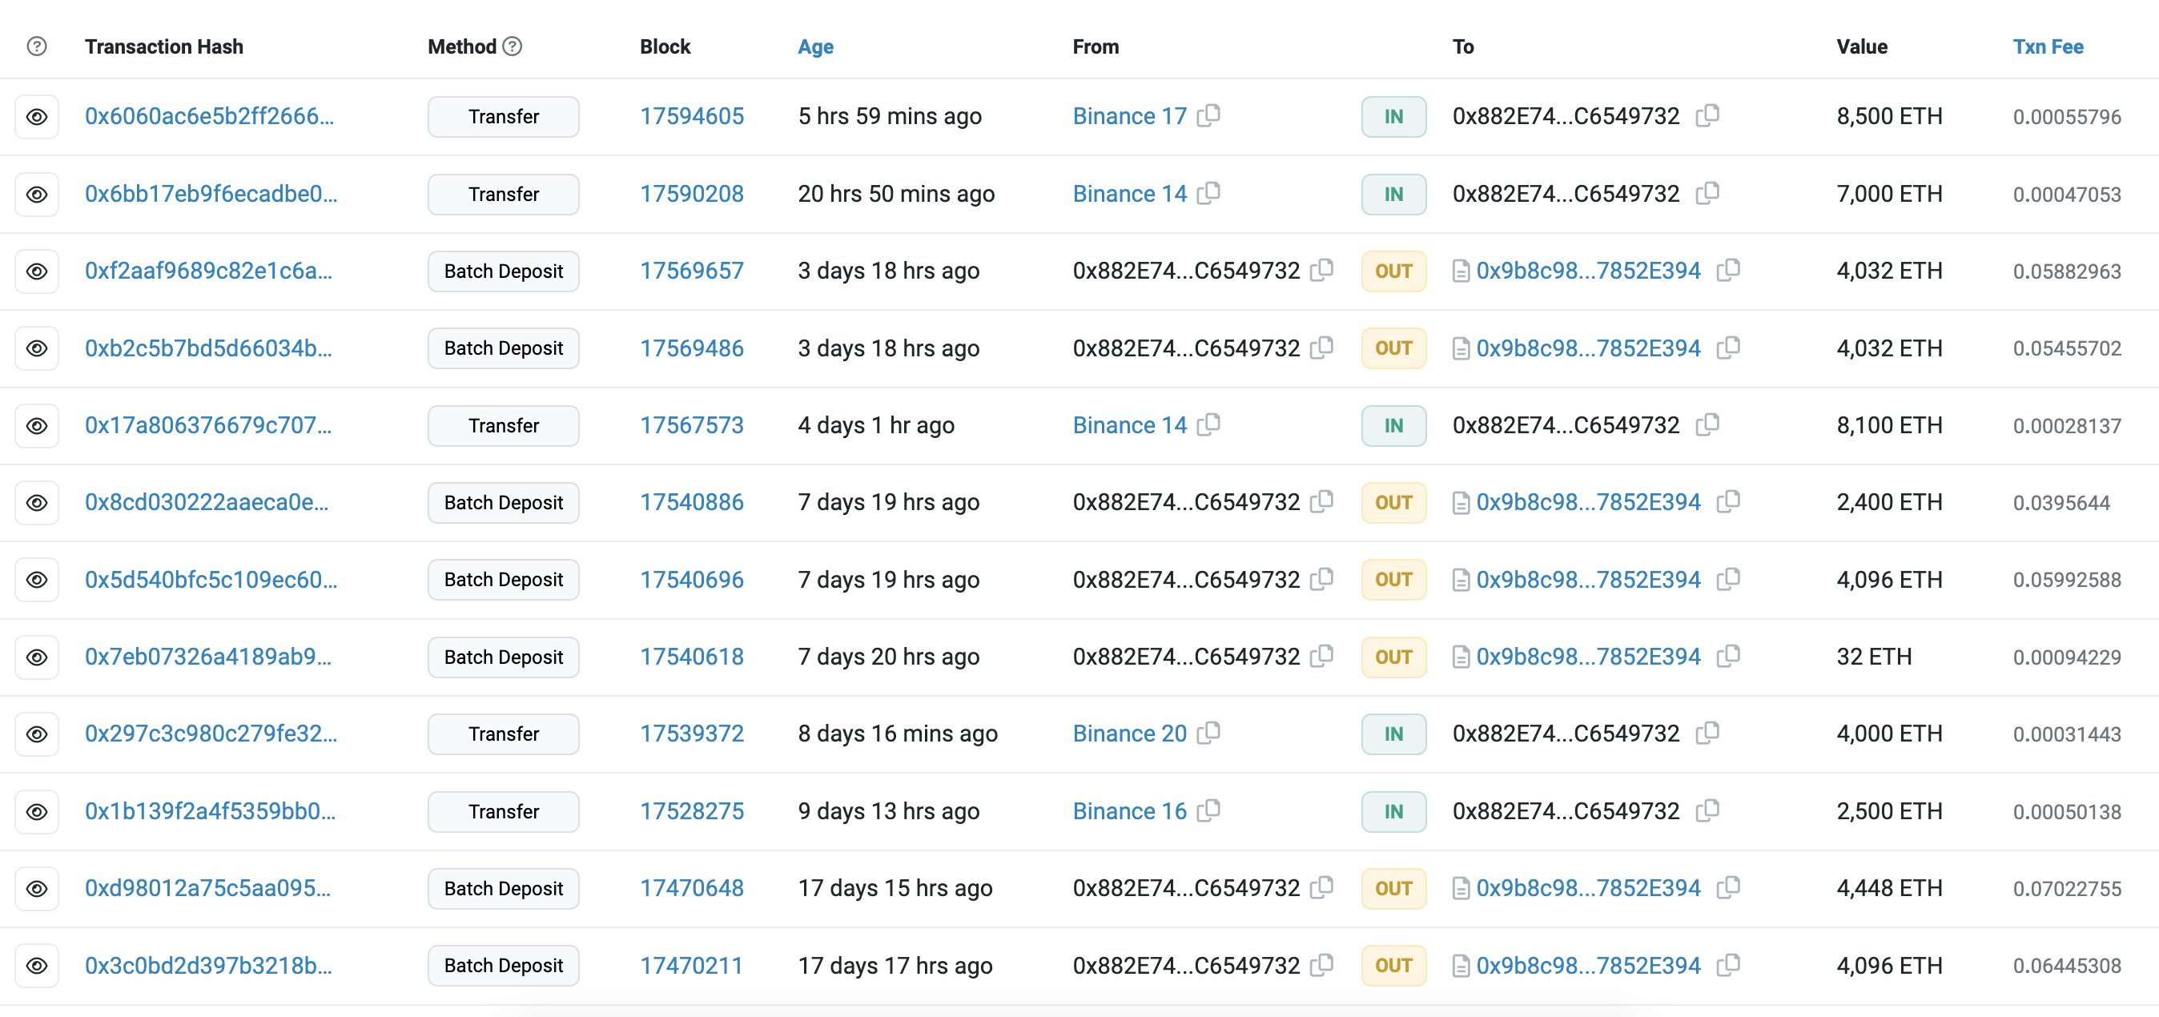Show quick view for transaction 0x3c0bd2d397b3218b
This screenshot has width=2159, height=1017.
(x=37, y=965)
